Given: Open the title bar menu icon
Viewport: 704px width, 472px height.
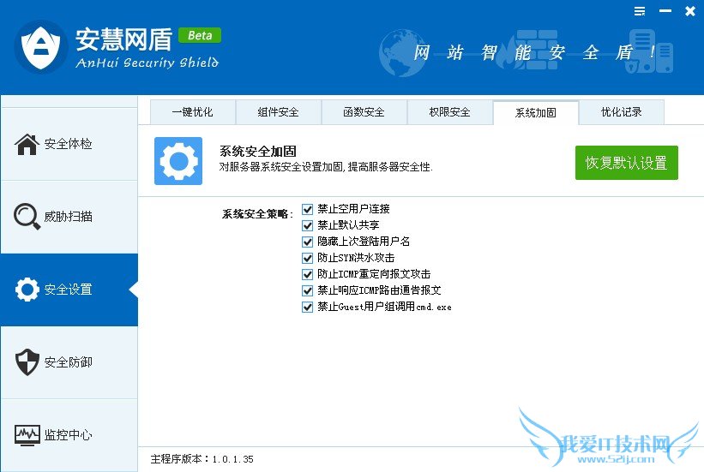Looking at the screenshot, I should coord(640,11).
